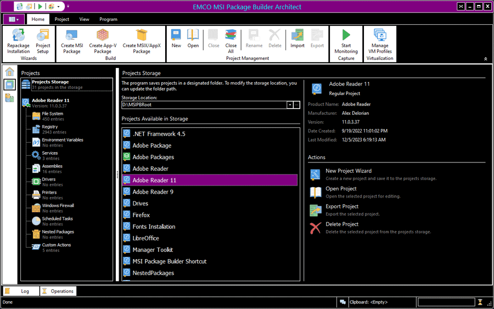
Task: Click Open in Project Management ribbon
Action: 193,38
